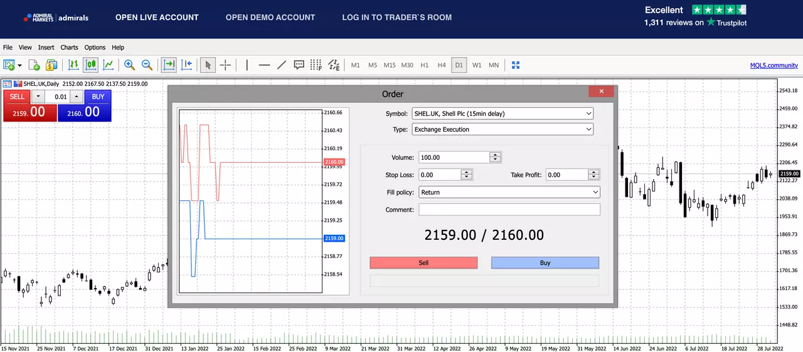Set the H4 timeframe

point(442,65)
